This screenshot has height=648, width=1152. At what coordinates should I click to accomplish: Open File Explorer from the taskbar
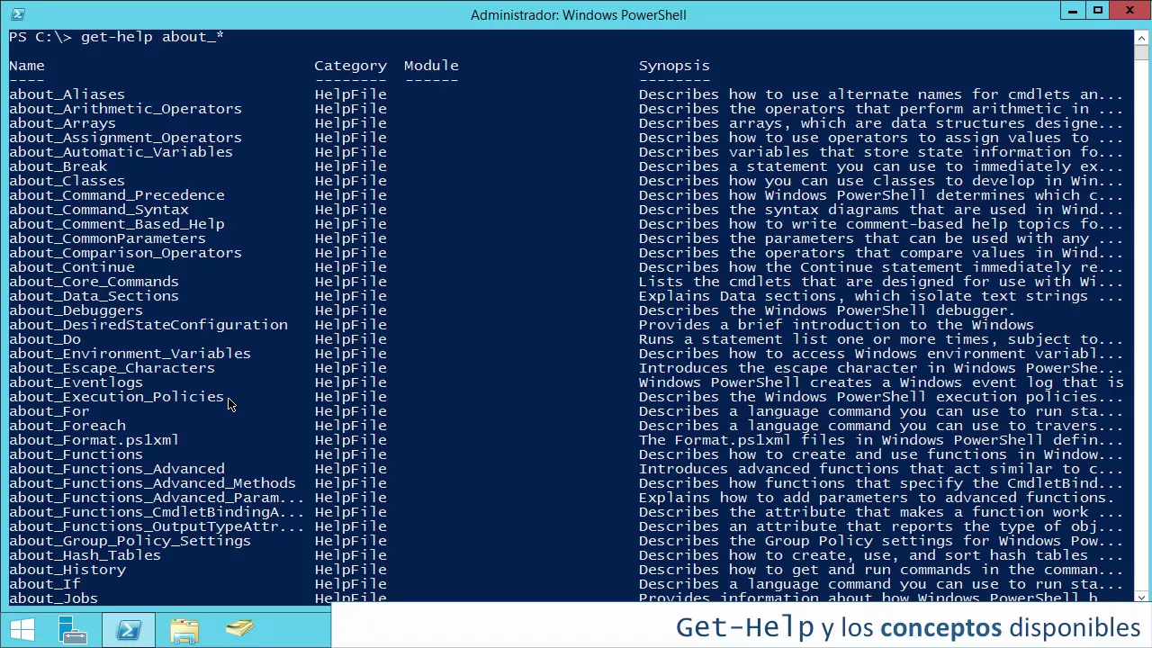pyautogui.click(x=184, y=630)
